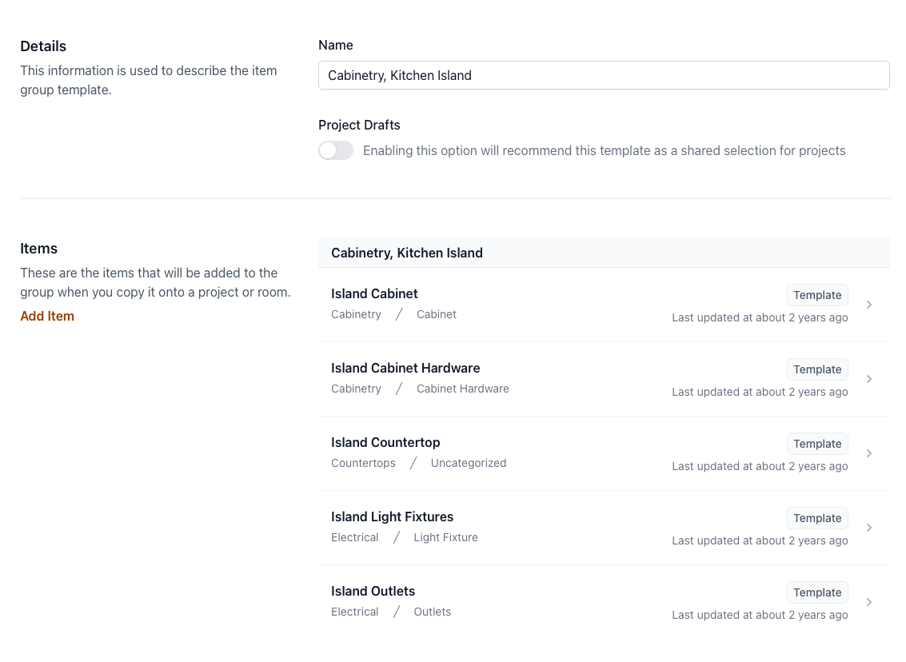
Task: Expand Island Light Fixtures chevron
Action: [868, 528]
